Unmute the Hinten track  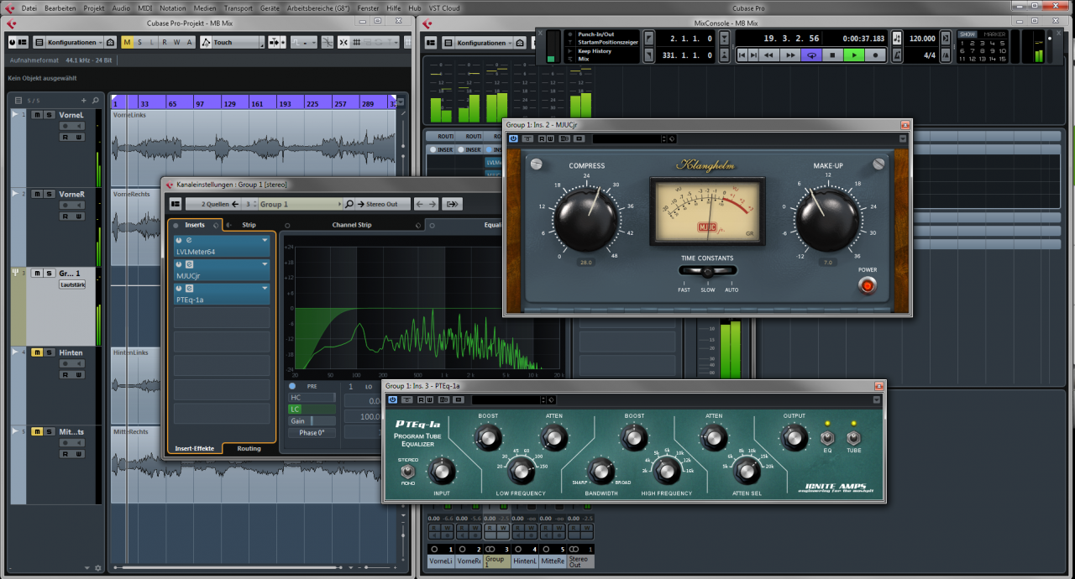pos(37,352)
